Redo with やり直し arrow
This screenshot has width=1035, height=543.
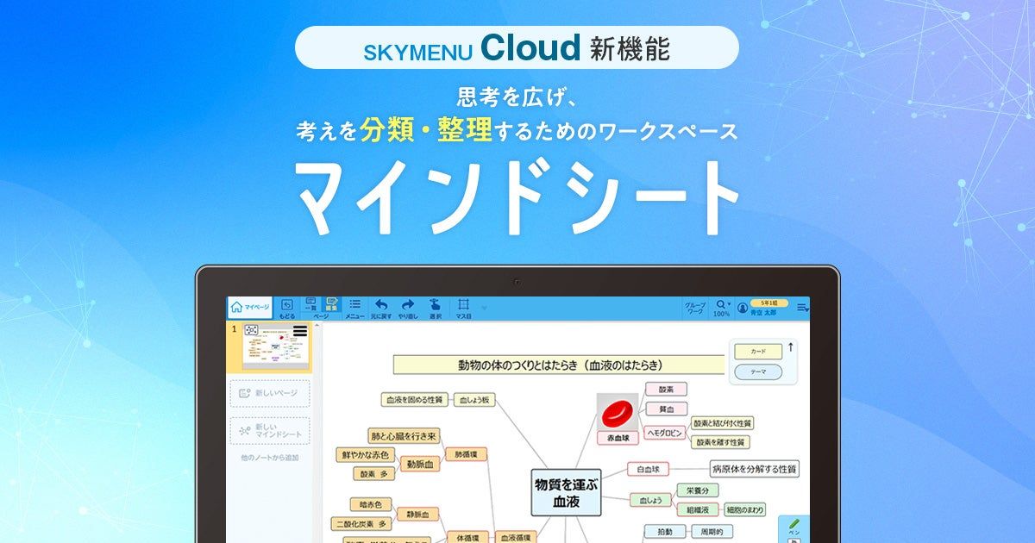pyautogui.click(x=408, y=309)
